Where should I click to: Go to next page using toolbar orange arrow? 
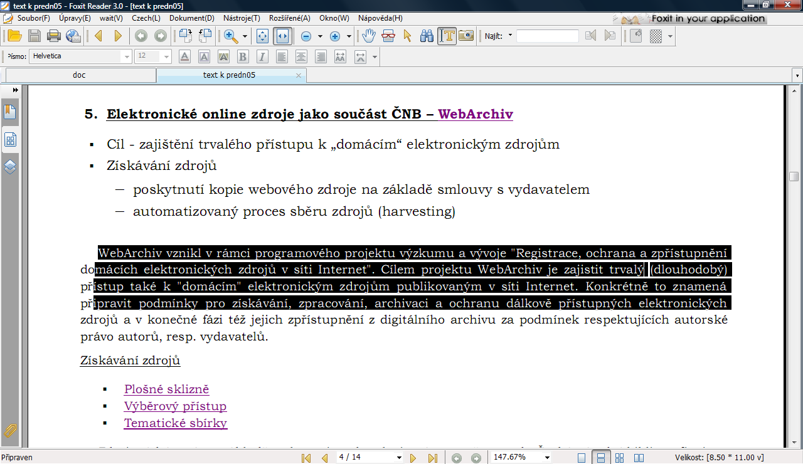click(x=118, y=36)
